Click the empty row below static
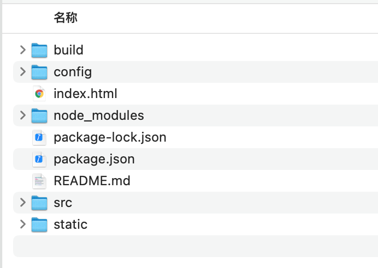 click(191, 246)
